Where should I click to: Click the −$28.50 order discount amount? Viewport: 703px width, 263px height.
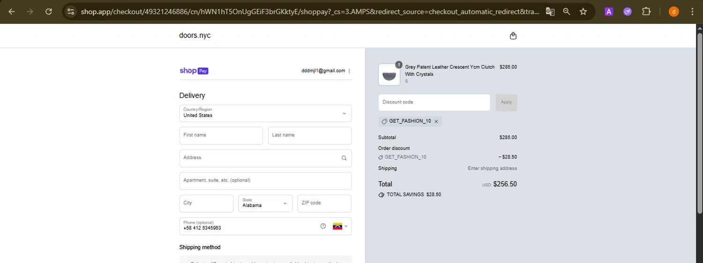508,157
